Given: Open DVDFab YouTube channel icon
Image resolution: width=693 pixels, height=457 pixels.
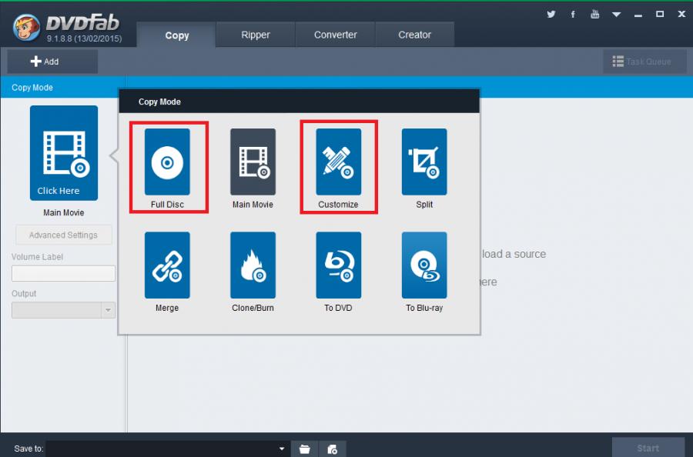Looking at the screenshot, I should click(x=595, y=14).
